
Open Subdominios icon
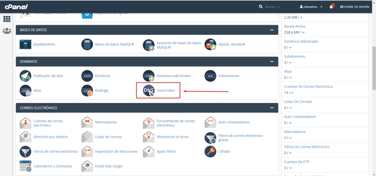pyautogui.click(x=210, y=76)
